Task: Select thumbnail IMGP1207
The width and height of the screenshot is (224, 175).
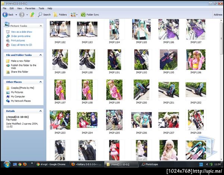Action: click(x=169, y=120)
